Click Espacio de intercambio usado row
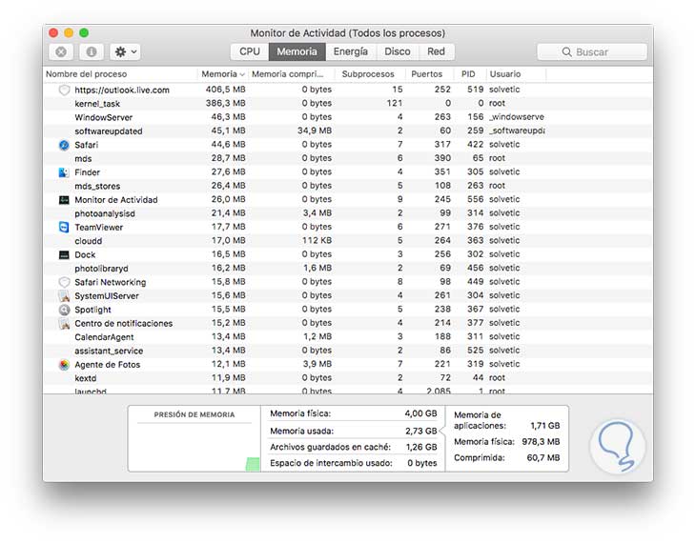 [x=354, y=463]
